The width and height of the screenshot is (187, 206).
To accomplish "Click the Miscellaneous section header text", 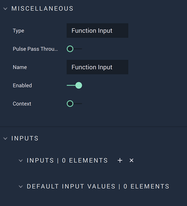I will pyautogui.click(x=42, y=9).
